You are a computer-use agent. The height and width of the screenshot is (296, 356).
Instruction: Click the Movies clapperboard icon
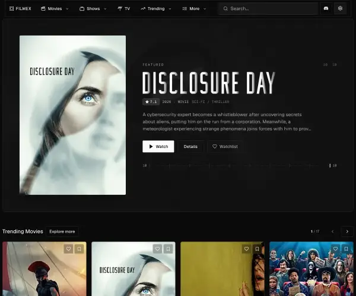click(x=43, y=9)
